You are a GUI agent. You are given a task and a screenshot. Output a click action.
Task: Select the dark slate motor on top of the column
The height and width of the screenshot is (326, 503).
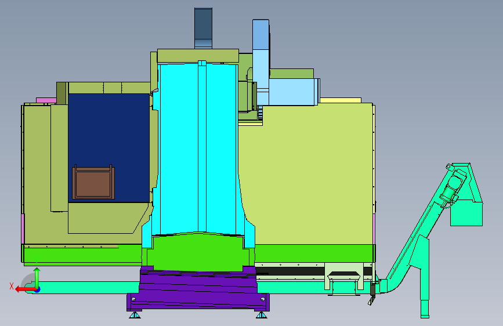(203, 28)
